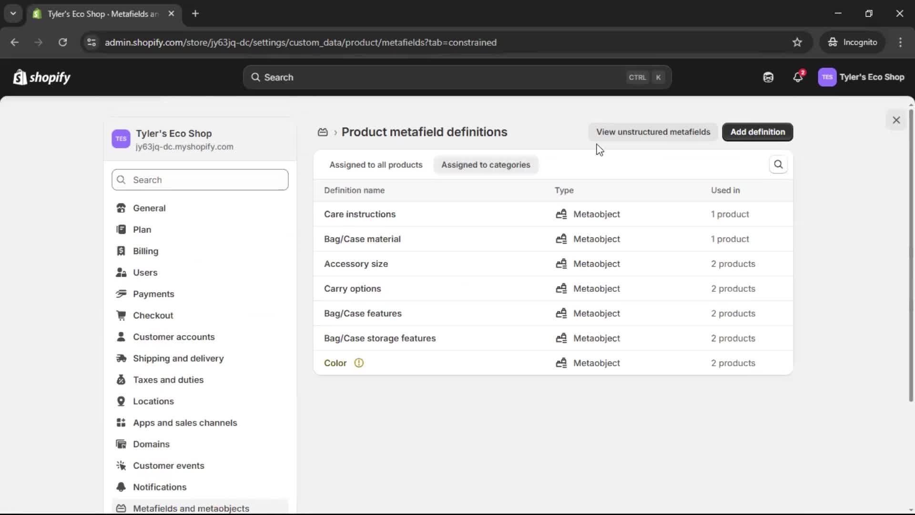Select Metafields and metaobjects in sidebar
The width and height of the screenshot is (915, 515).
coord(192,508)
